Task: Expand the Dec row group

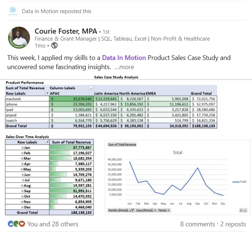Action: 23,207
